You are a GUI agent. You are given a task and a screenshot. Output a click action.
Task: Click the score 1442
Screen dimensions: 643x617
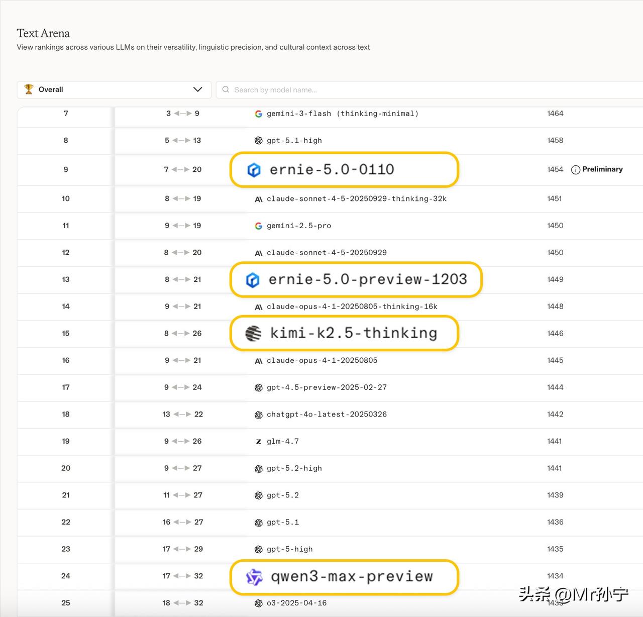pos(555,415)
